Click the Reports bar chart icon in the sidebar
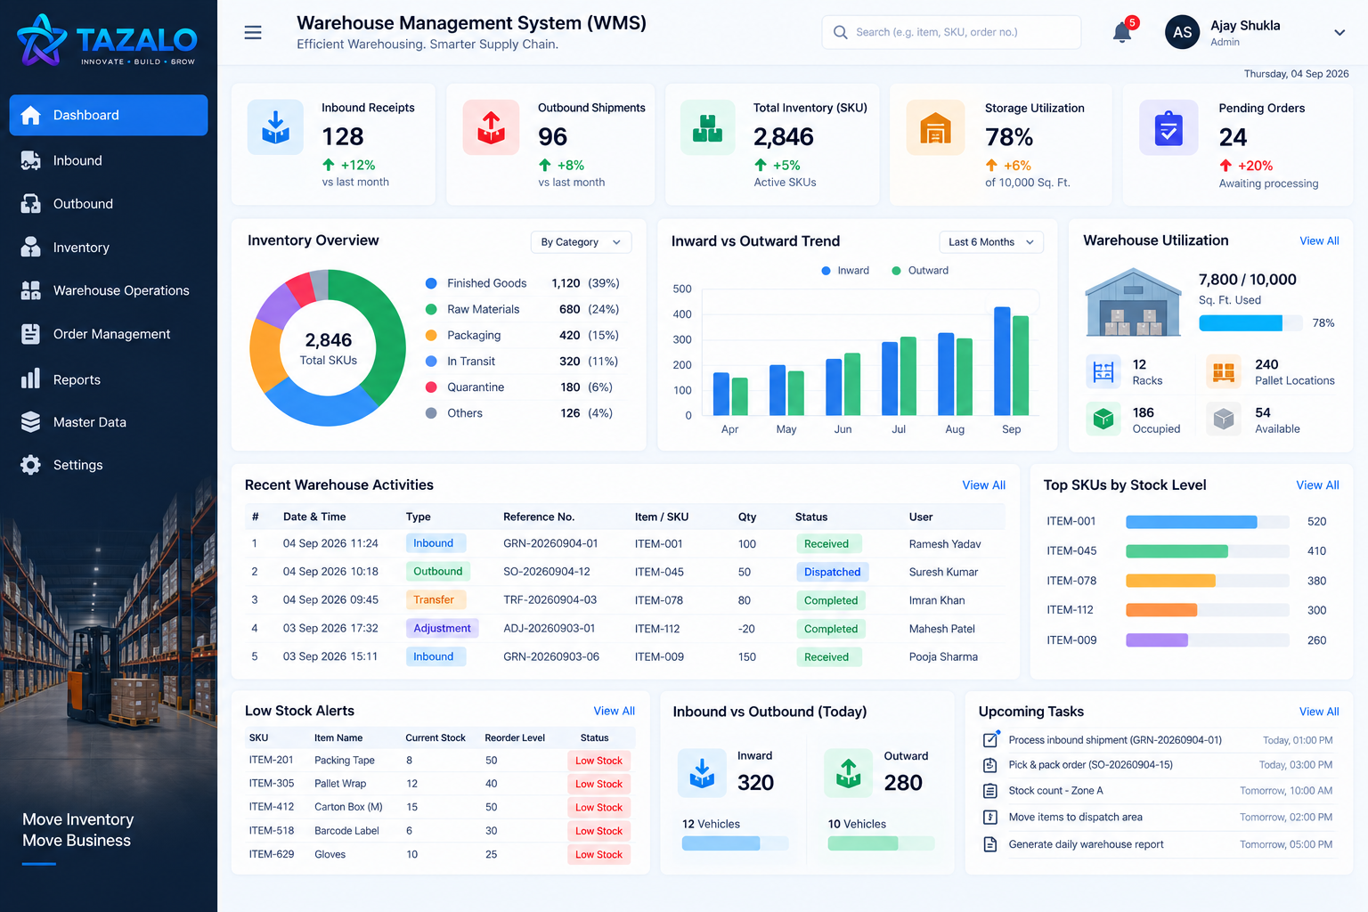This screenshot has width=1368, height=912. tap(30, 379)
